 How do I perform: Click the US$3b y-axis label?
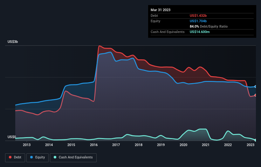[13, 42]
